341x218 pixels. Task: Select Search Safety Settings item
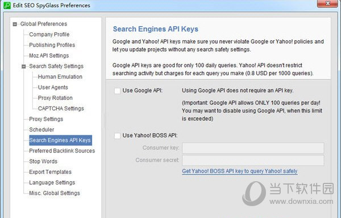pyautogui.click(x=56, y=66)
